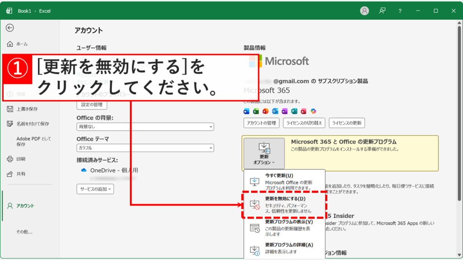Viewport: 463px width, 260px height.
Task: Open the feedback icon in title bar
Action: pyautogui.click(x=383, y=11)
